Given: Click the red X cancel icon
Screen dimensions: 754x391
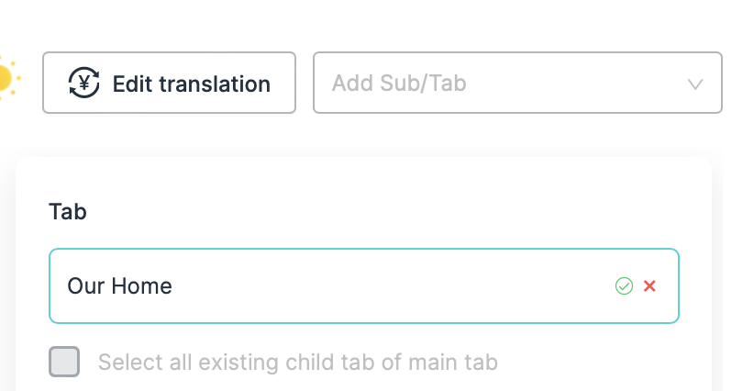Looking at the screenshot, I should pyautogui.click(x=650, y=286).
